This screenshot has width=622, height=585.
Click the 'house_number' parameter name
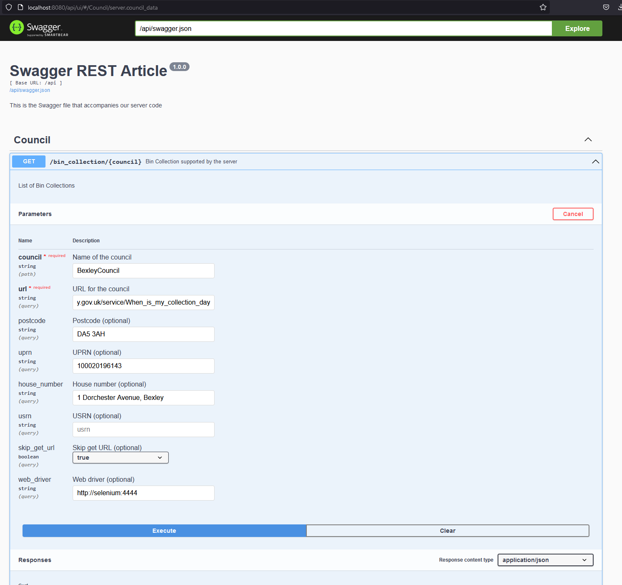[x=40, y=384]
